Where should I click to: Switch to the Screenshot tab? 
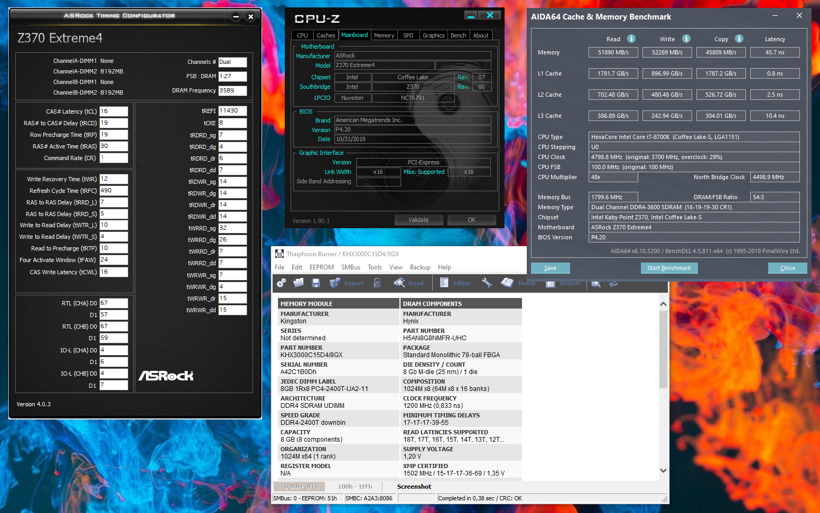pos(414,487)
